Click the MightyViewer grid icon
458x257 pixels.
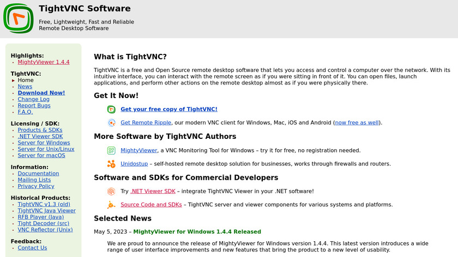(111, 150)
